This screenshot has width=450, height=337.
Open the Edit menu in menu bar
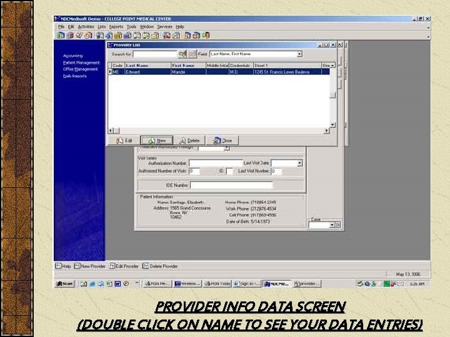point(71,27)
